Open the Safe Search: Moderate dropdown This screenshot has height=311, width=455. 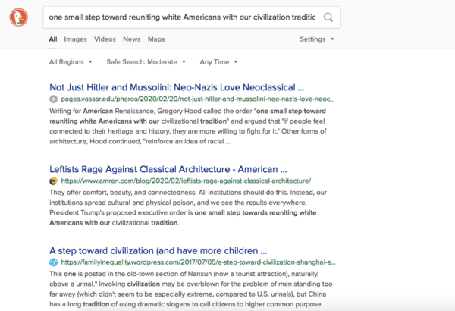(x=146, y=62)
